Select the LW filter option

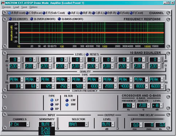67,100
